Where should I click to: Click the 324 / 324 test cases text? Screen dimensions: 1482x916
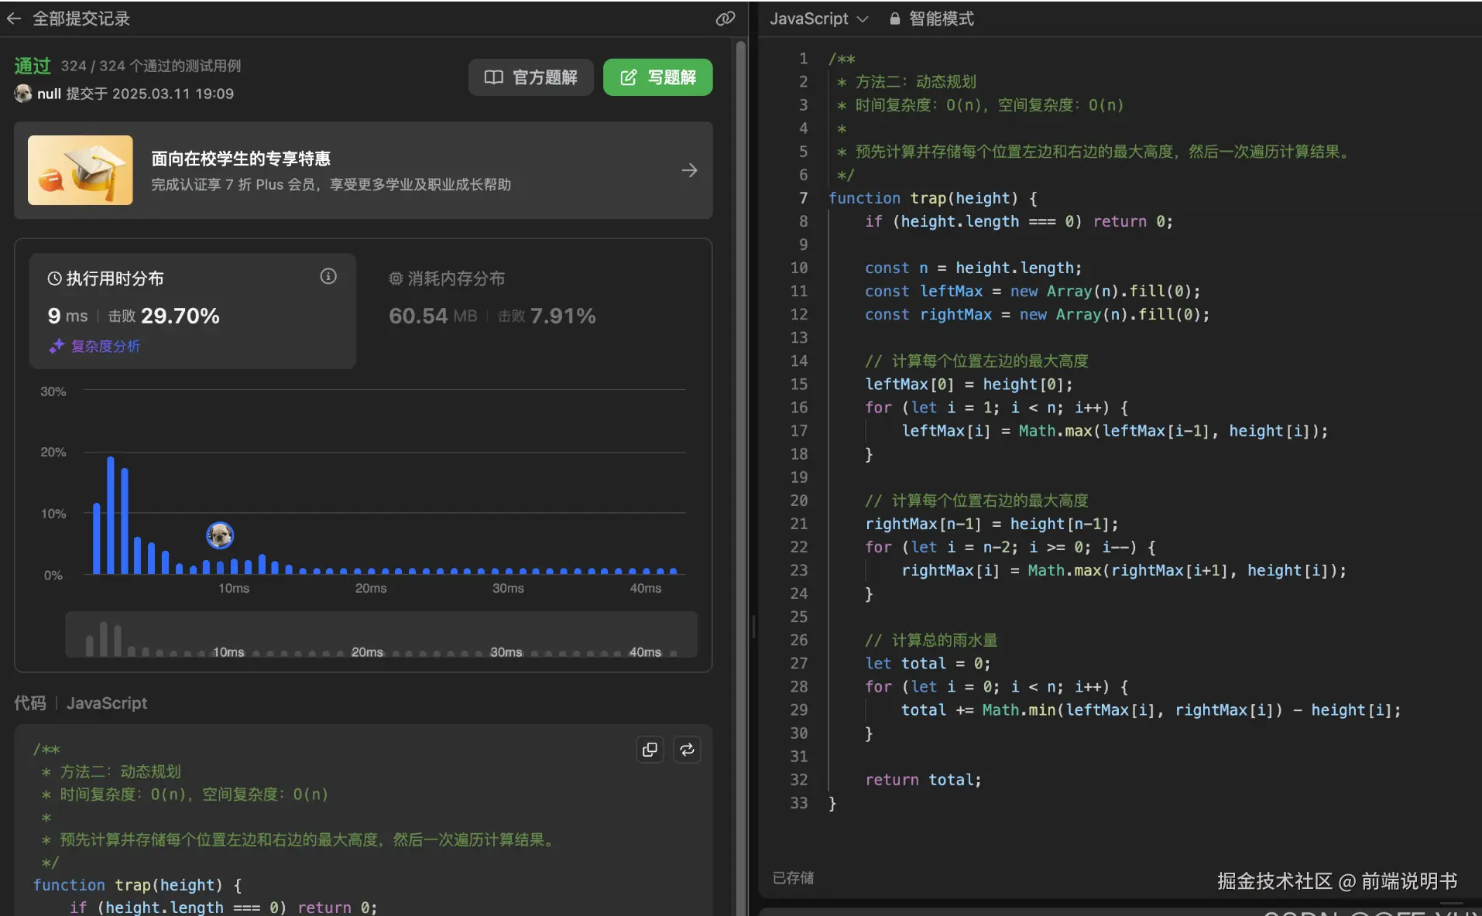[151, 66]
